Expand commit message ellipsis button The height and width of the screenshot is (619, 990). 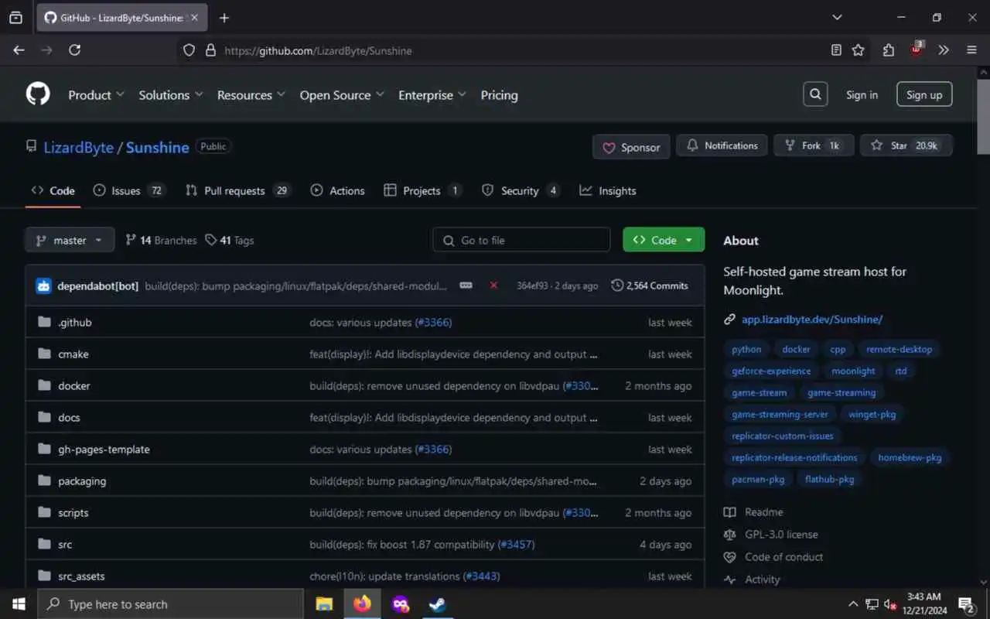pos(466,286)
